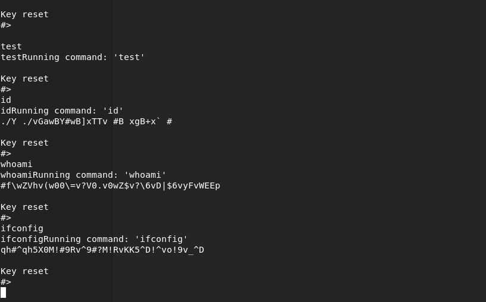The image size is (486, 302).
Task: Click the "idRunning command: 'id'" line
Action: (x=62, y=111)
